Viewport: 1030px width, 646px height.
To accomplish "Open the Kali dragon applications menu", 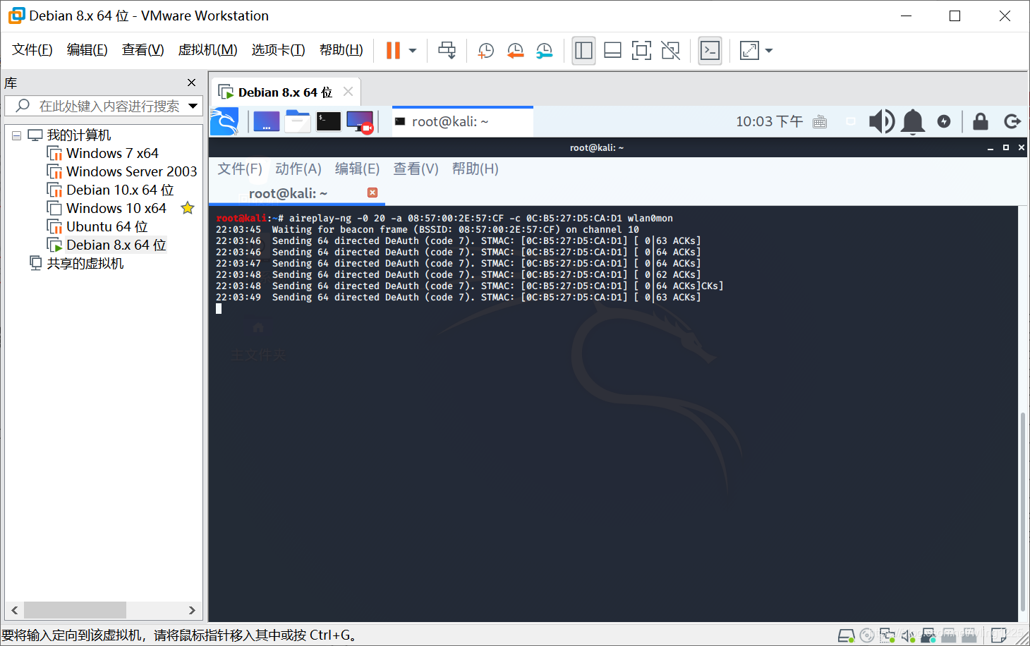I will coord(224,121).
